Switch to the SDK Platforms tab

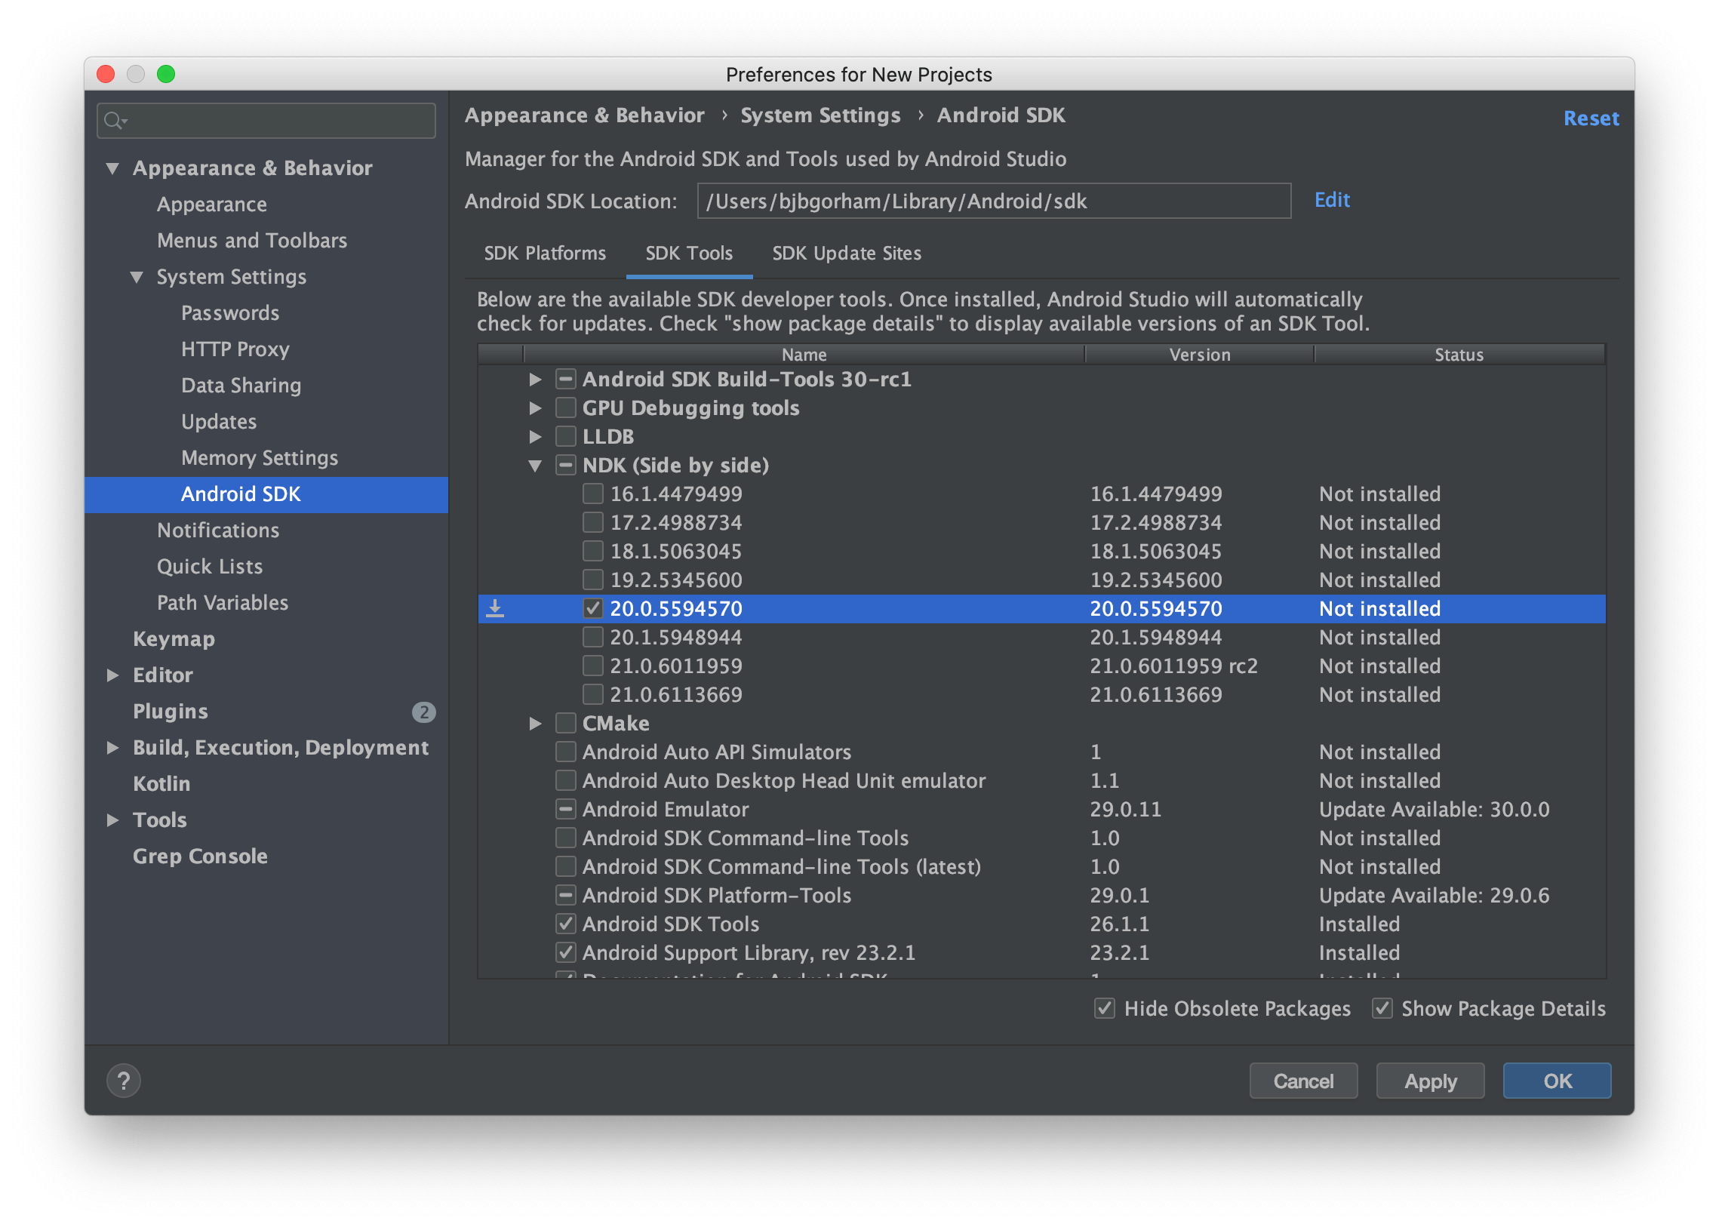(x=545, y=253)
